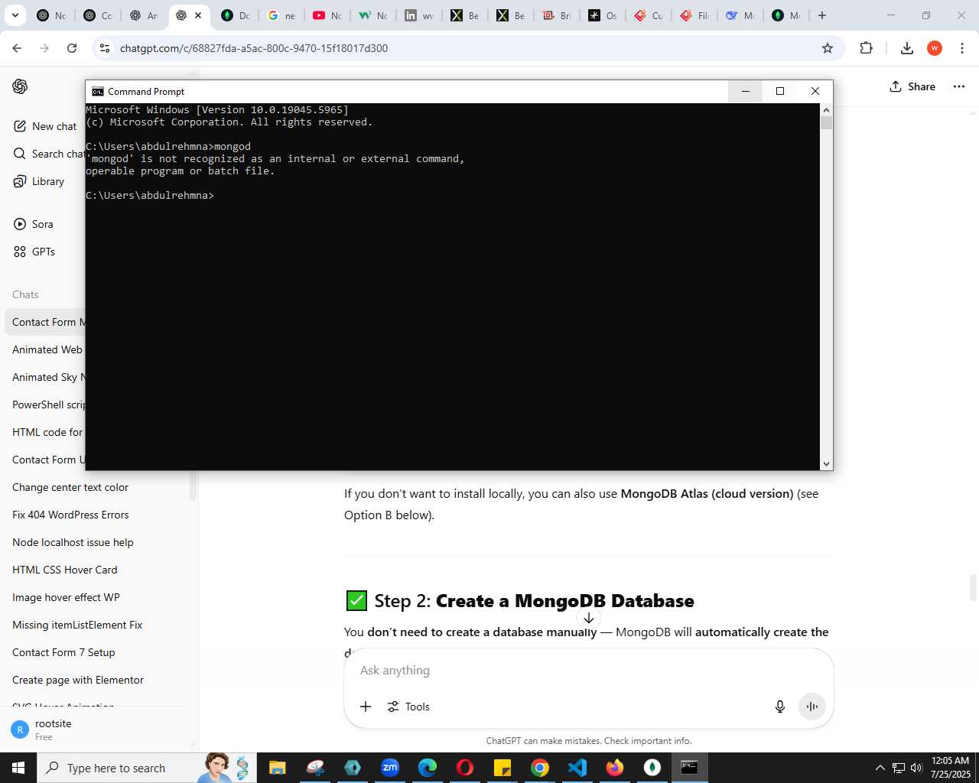Open 'Node localhost issue help' chat
The width and height of the screenshot is (979, 783).
73,542
